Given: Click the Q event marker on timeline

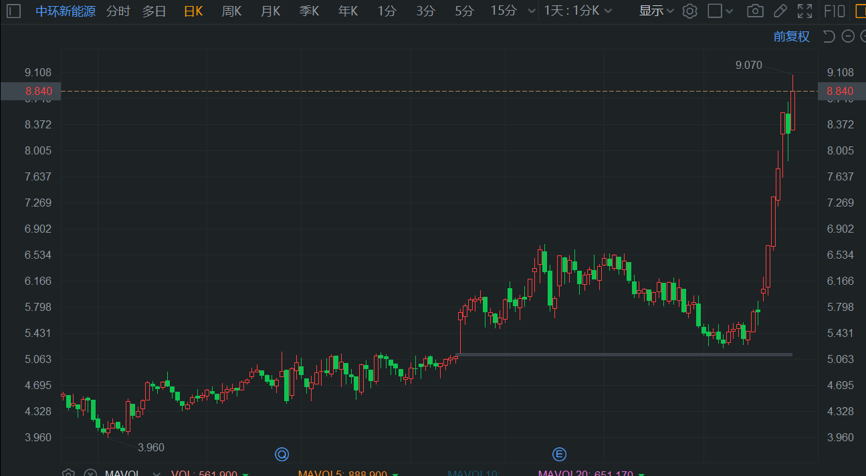Looking at the screenshot, I should point(282,455).
